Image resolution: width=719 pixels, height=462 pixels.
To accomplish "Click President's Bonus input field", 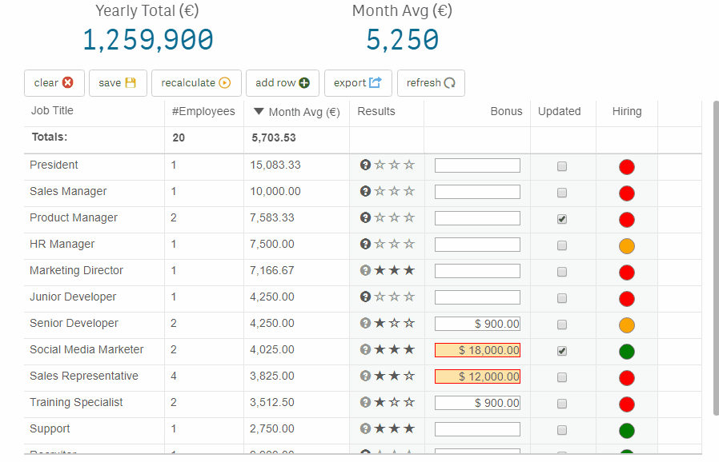I will click(477, 165).
